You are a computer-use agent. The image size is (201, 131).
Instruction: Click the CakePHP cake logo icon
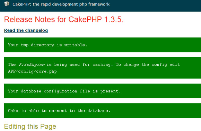(x=7, y=4)
